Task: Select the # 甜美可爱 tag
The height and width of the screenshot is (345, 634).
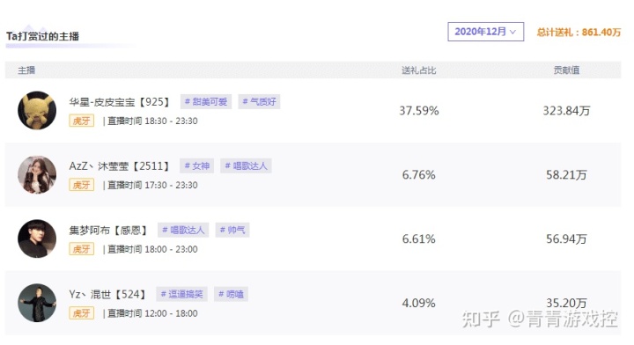Action: tap(206, 102)
